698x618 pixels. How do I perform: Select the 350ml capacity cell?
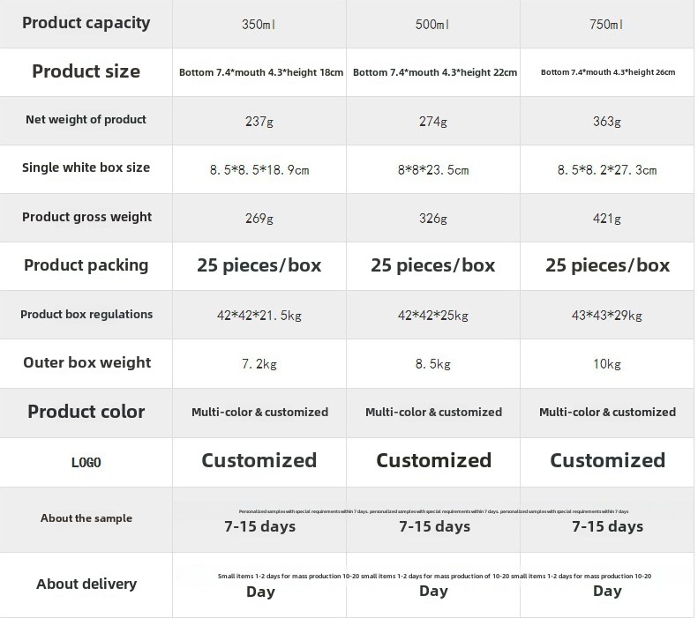click(x=259, y=24)
